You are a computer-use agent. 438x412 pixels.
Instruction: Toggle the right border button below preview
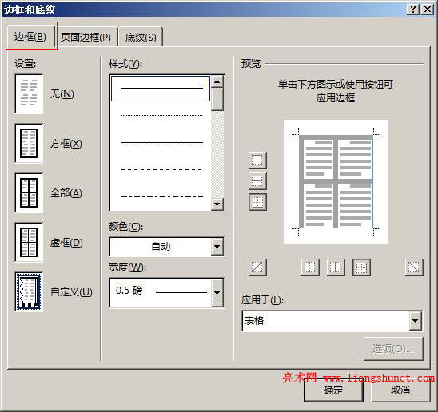[361, 267]
